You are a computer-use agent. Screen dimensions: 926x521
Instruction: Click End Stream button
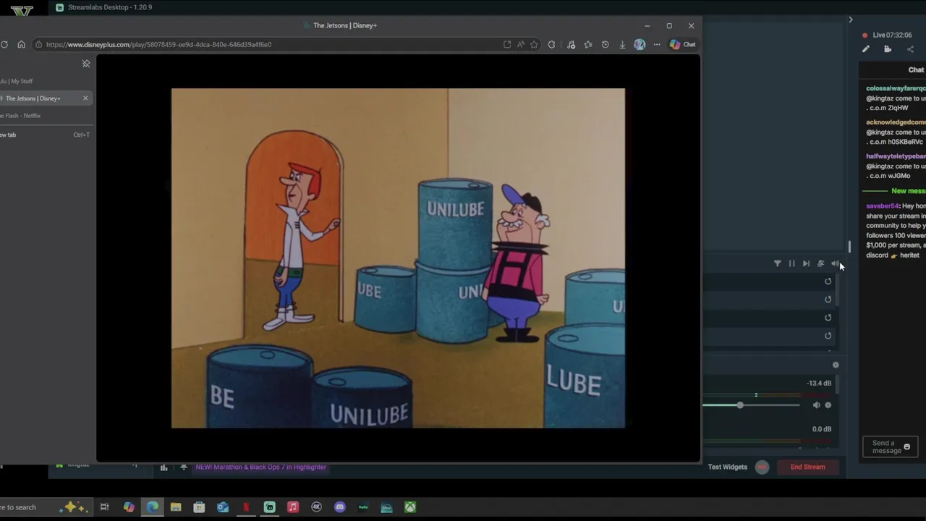(808, 467)
